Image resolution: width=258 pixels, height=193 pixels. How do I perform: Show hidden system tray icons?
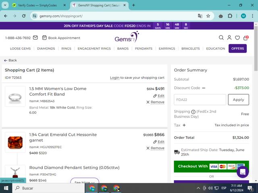point(198,188)
